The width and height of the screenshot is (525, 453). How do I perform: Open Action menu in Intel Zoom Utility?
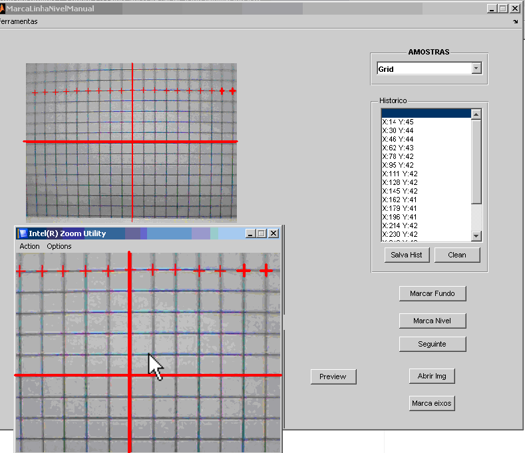point(29,246)
